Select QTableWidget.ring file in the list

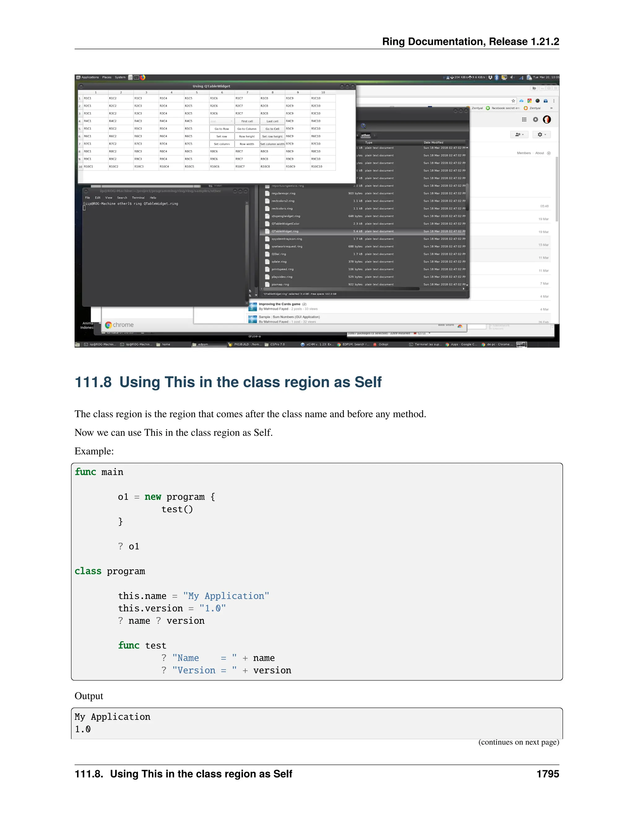point(285,231)
